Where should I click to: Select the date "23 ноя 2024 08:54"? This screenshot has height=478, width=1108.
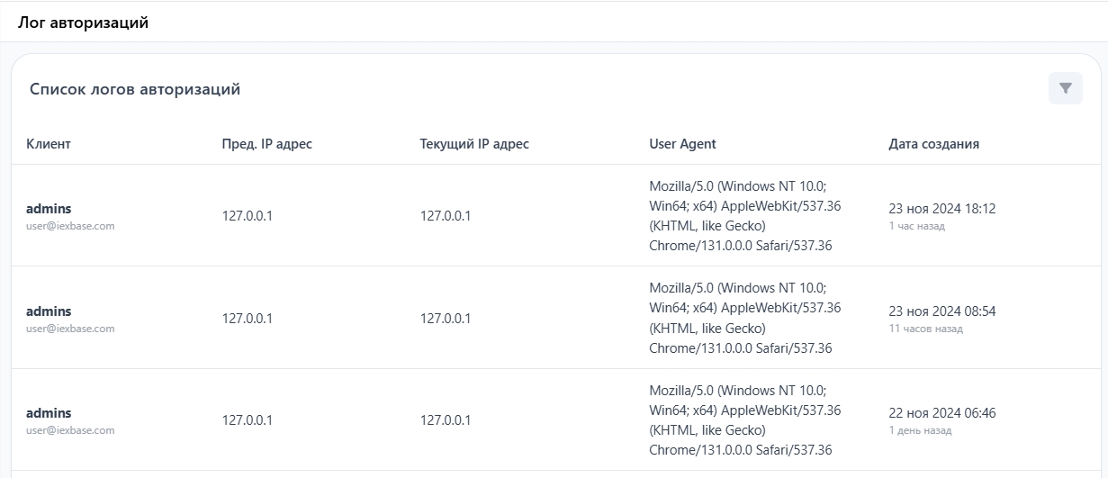(941, 311)
